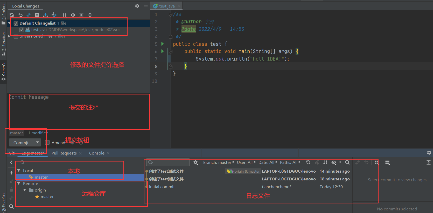
Task: Close the Pull Requests tab
Action: pyautogui.click(x=80, y=153)
